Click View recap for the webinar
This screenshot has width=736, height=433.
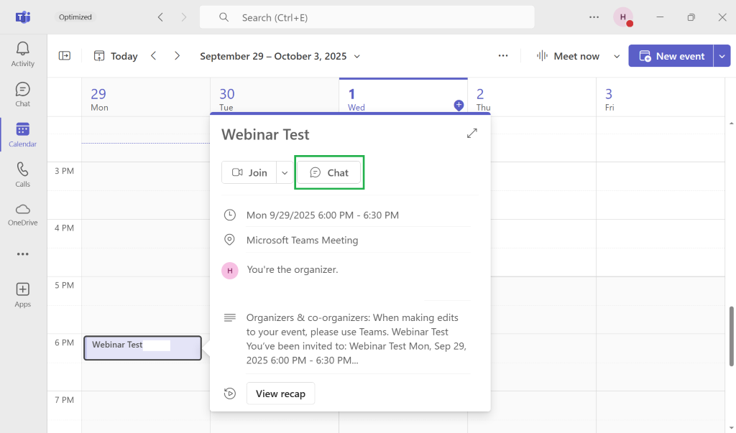[281, 394]
